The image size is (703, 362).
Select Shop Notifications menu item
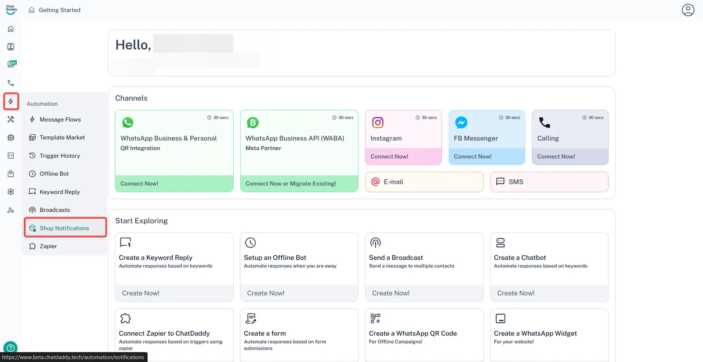click(65, 228)
